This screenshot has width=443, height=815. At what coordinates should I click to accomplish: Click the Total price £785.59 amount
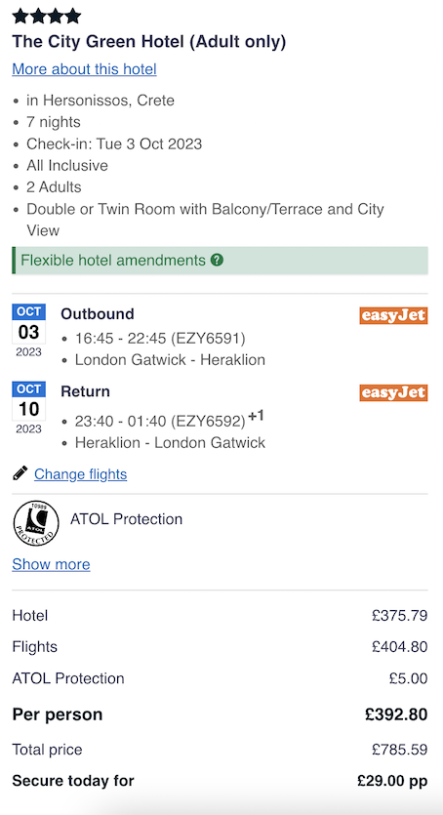pyautogui.click(x=399, y=750)
